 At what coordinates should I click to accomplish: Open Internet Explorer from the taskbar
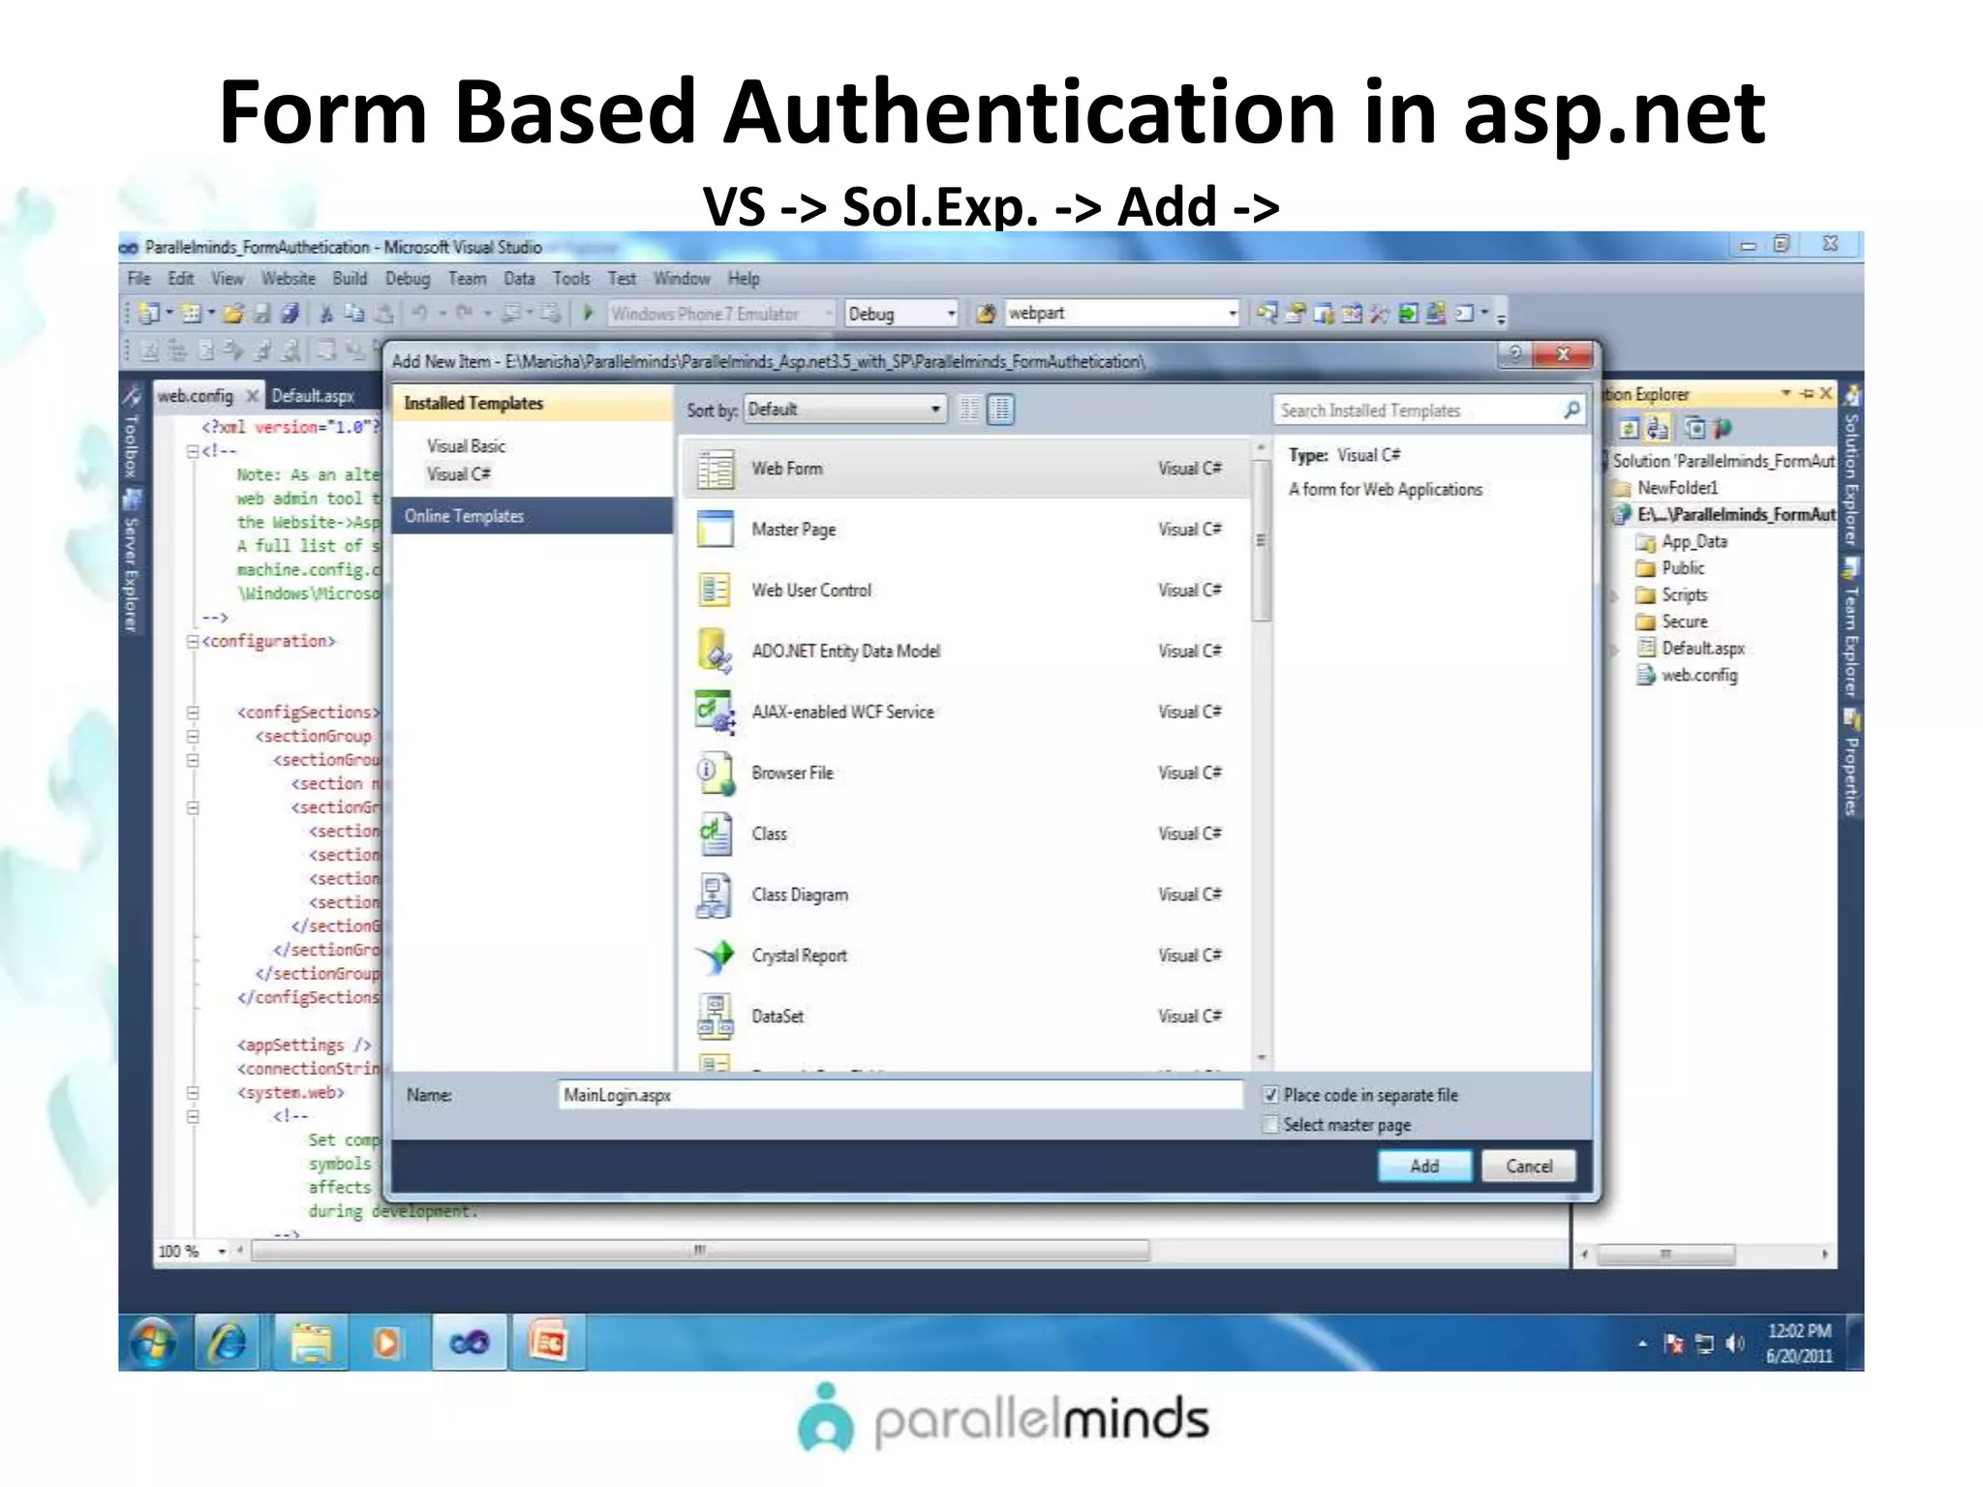pyautogui.click(x=228, y=1343)
